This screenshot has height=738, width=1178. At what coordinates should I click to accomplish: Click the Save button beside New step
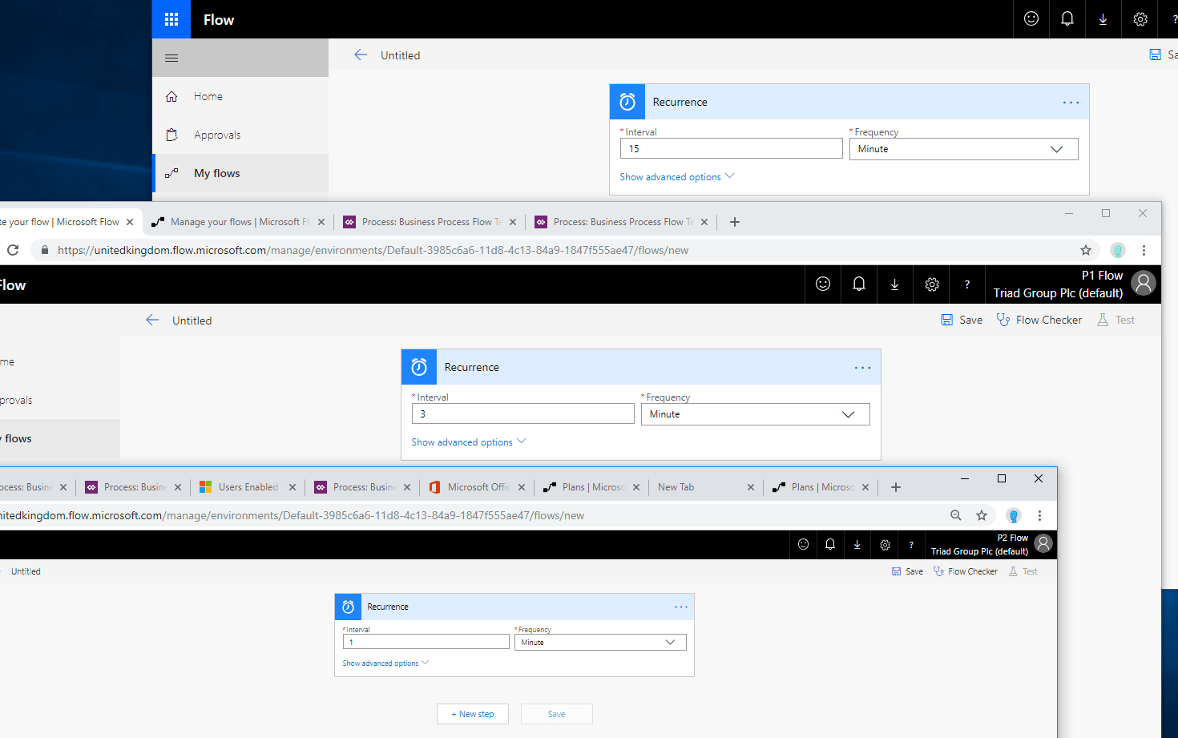[x=557, y=714]
